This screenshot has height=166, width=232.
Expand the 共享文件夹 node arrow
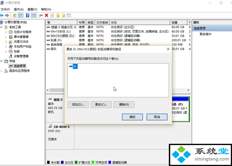pos(6,42)
